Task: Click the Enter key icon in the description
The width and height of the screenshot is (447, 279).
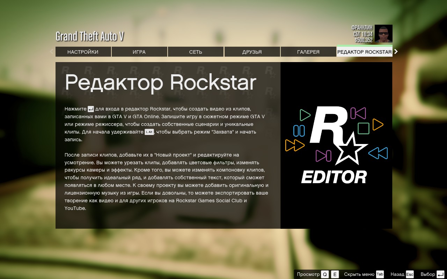Action: (91, 109)
